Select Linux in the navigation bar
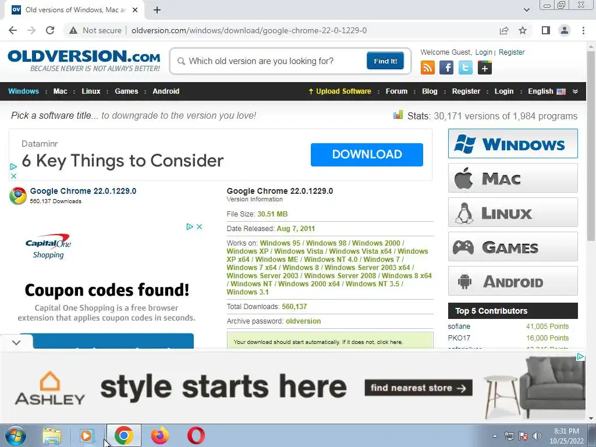 click(x=91, y=91)
